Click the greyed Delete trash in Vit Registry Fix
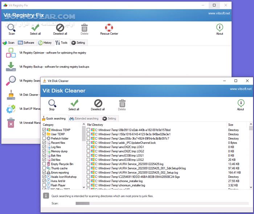This screenshot has height=214, width=254. tap(85, 28)
